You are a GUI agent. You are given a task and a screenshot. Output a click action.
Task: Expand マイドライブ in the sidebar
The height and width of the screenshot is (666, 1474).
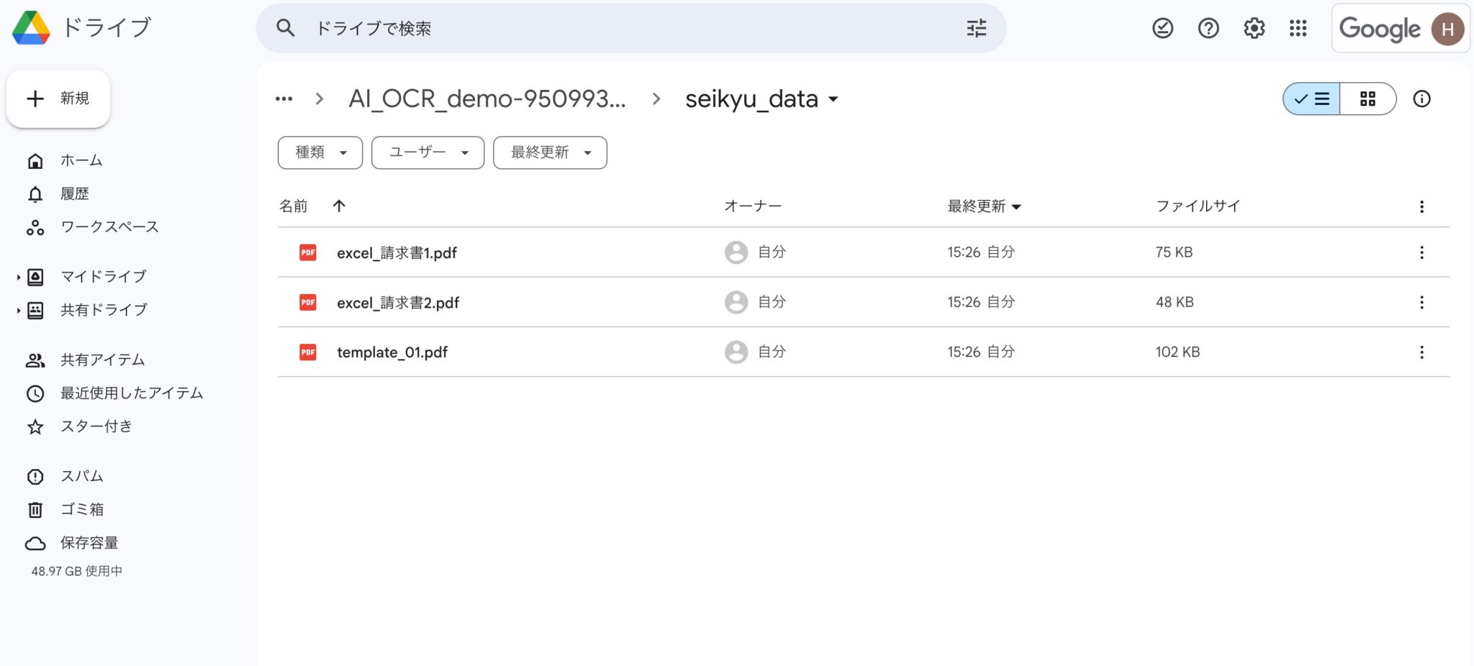pyautogui.click(x=17, y=276)
